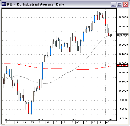This screenshot has height=126, width=130.
Task: Minimize the DJI chart window
Action: 113,4
